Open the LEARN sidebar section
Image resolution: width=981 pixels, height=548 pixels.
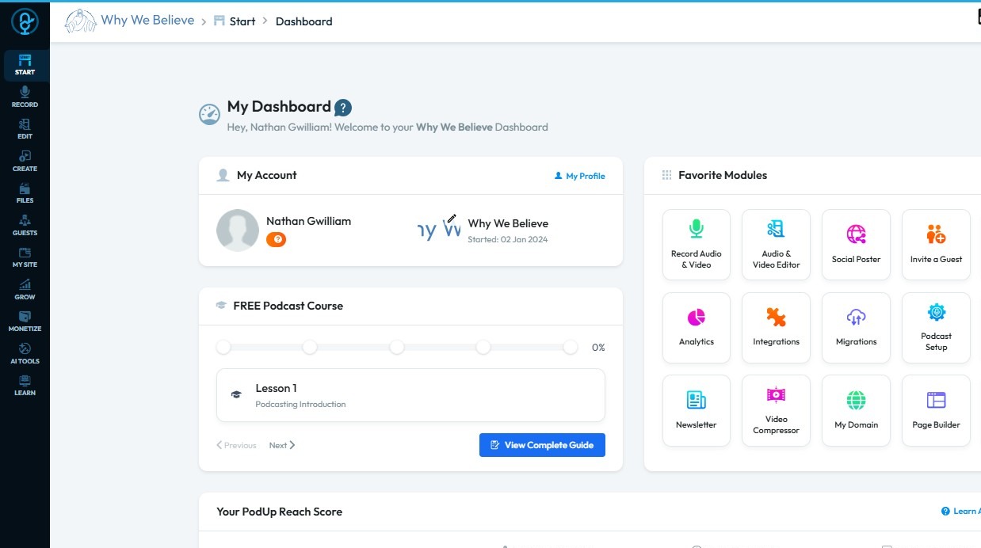pyautogui.click(x=25, y=386)
